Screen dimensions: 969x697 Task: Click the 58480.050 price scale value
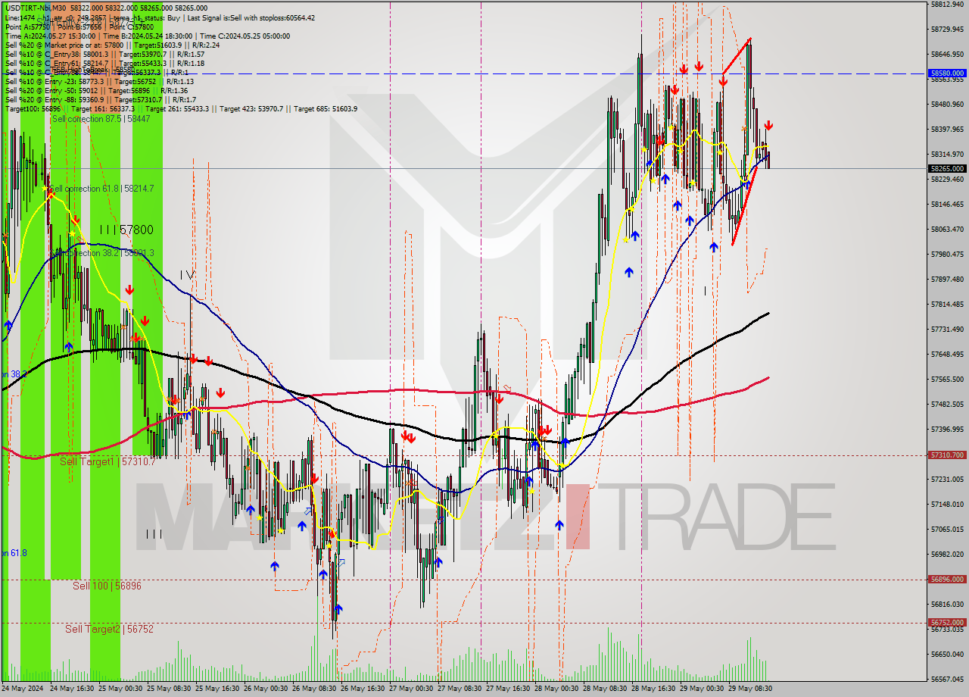[947, 104]
